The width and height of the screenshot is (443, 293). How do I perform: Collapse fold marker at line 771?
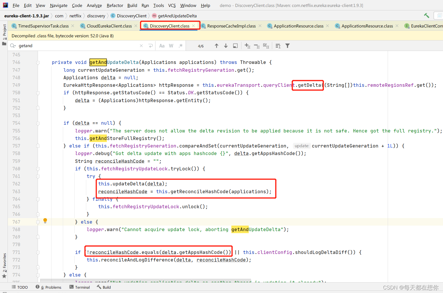point(38,253)
